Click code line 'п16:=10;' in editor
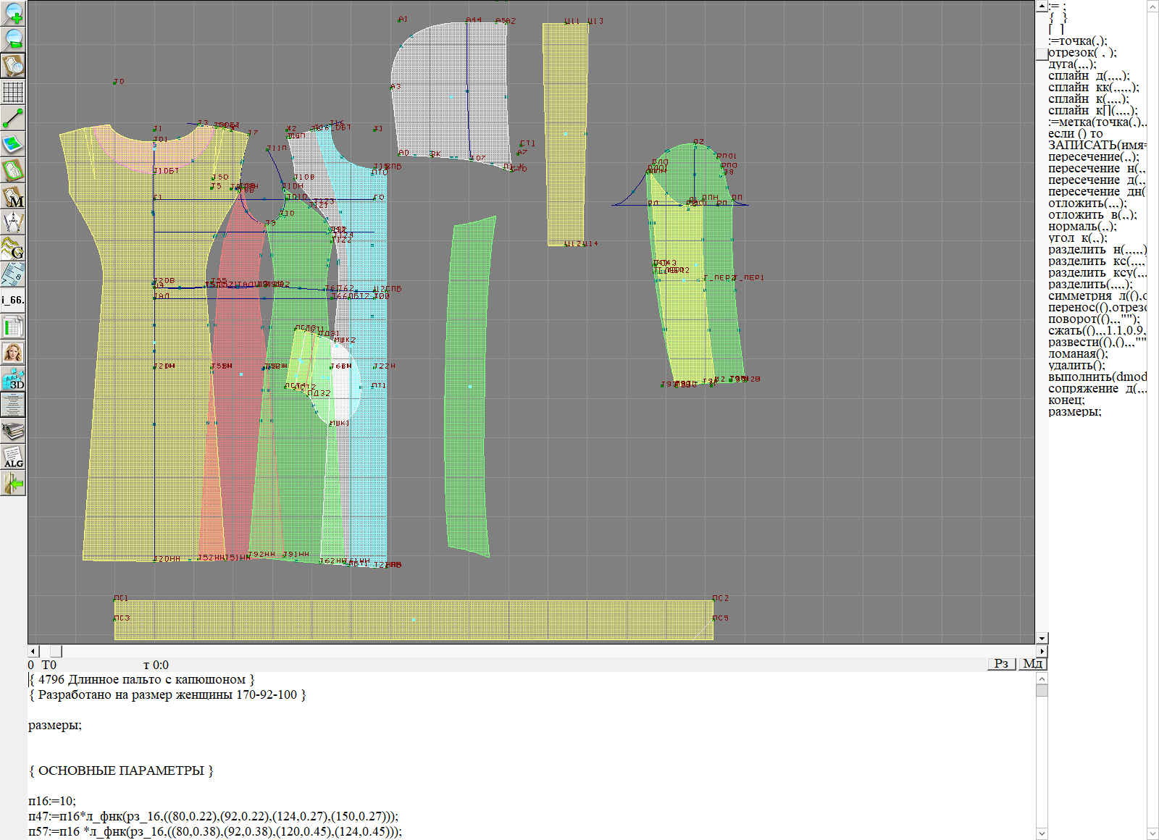1159x840 pixels. (52, 801)
